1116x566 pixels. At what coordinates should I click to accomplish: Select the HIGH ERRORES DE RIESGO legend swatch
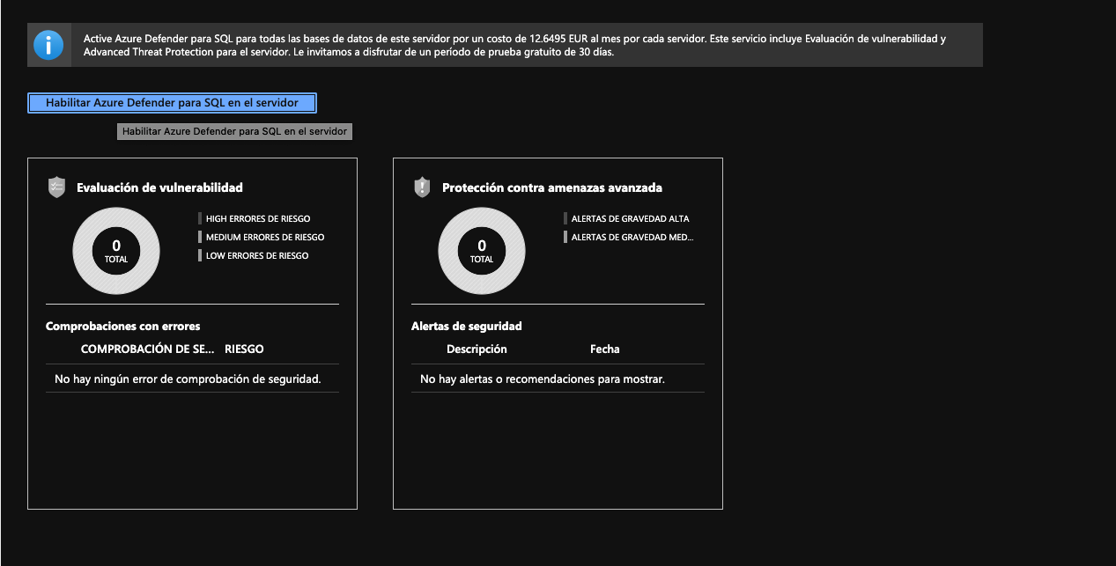coord(200,218)
